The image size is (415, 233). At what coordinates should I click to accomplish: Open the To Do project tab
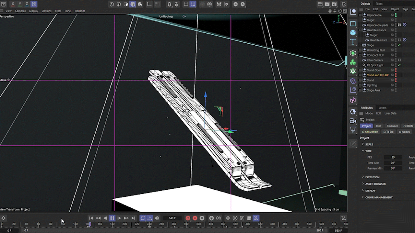[388, 132]
